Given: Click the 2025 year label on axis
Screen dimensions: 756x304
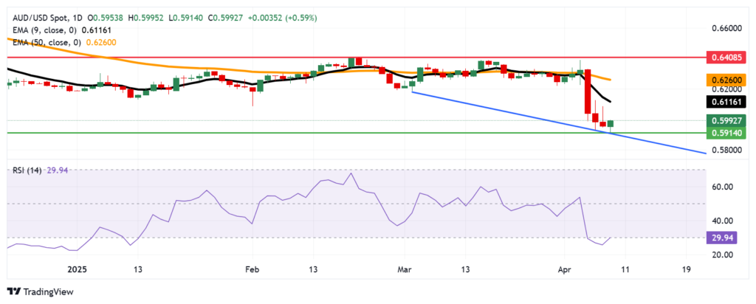Looking at the screenshot, I should (77, 270).
